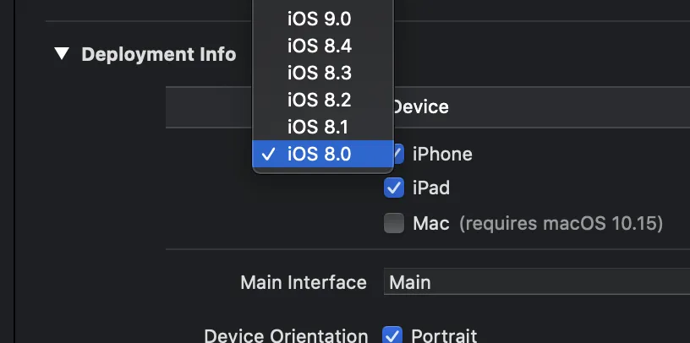Click the Device column header

point(420,107)
